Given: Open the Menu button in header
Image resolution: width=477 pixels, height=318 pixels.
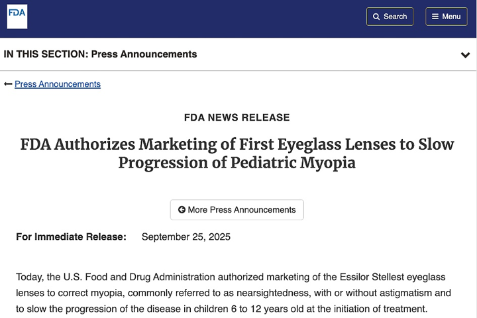Looking at the screenshot, I should 447,17.
